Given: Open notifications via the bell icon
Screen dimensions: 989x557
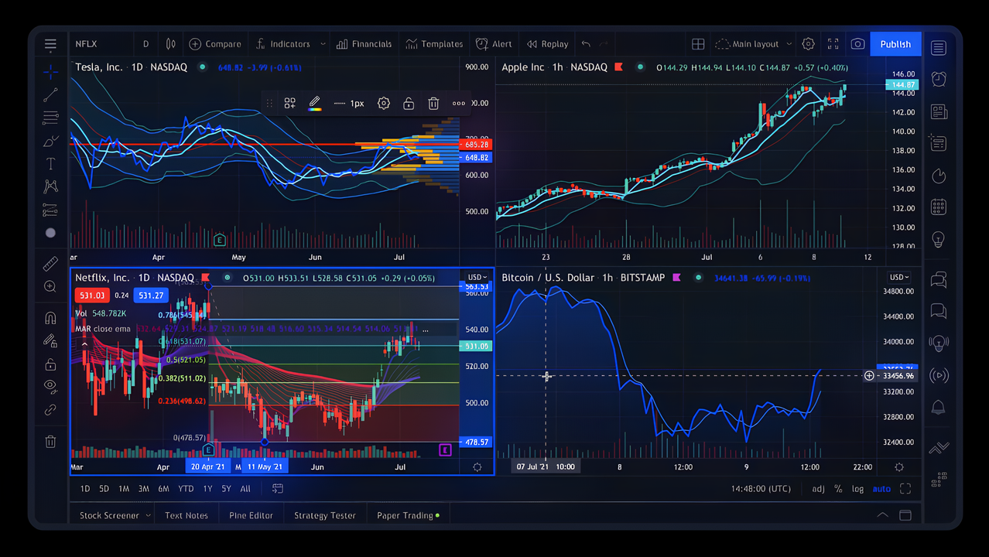Looking at the screenshot, I should click(938, 408).
